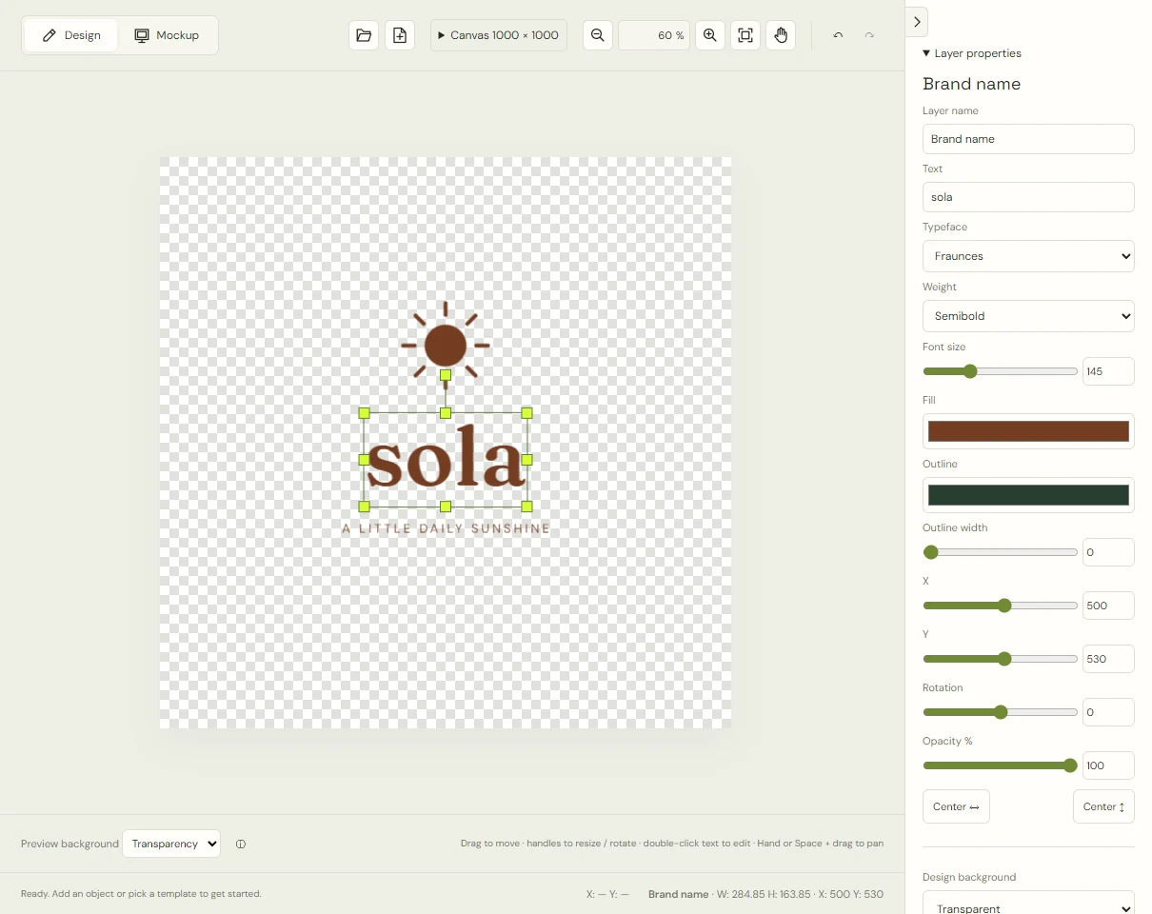Open the Weight dropdown showing Semibold

click(1028, 316)
